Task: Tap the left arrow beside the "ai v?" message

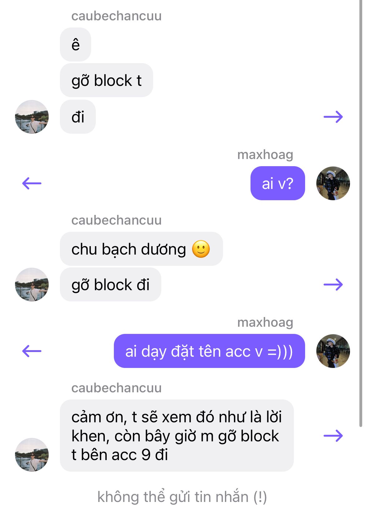Action: (x=32, y=183)
